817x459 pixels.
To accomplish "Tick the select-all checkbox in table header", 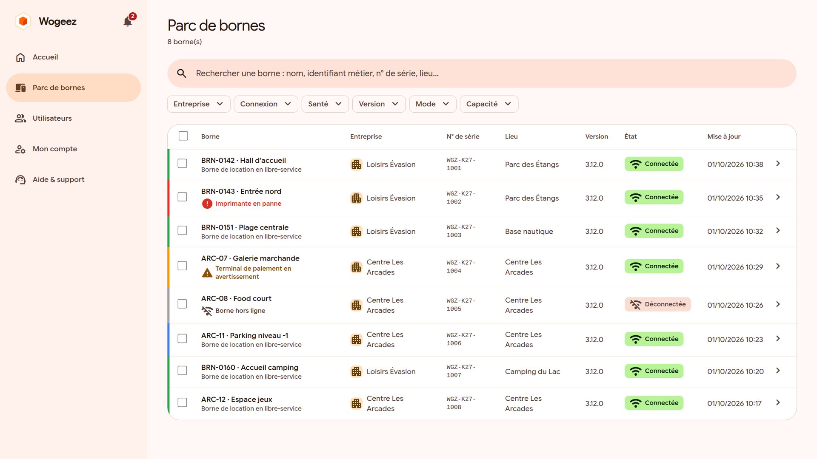I will pos(183,136).
